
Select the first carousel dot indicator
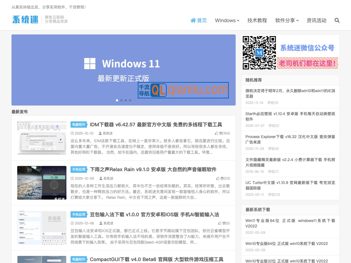[x=117, y=100]
